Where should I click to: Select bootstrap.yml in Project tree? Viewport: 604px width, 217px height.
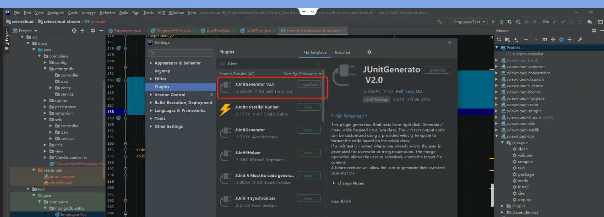point(62,177)
